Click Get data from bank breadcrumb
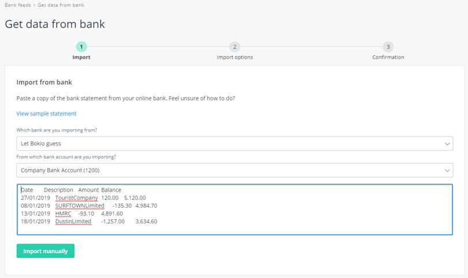The height and width of the screenshot is (278, 468). click(61, 5)
